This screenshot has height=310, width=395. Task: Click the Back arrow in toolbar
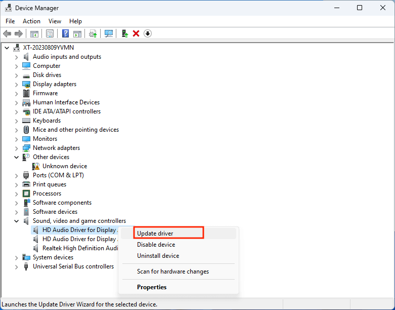[7, 33]
